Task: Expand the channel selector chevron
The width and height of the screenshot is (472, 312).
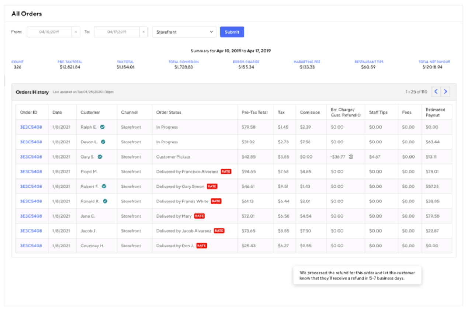Action: pyautogui.click(x=212, y=32)
